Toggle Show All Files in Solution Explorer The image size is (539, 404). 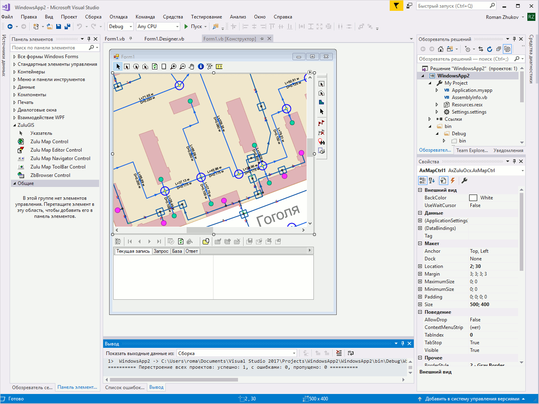[507, 49]
